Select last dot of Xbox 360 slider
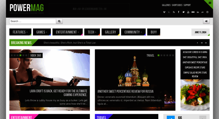Viewport: 219px width, 119px height. [x=26, y=55]
